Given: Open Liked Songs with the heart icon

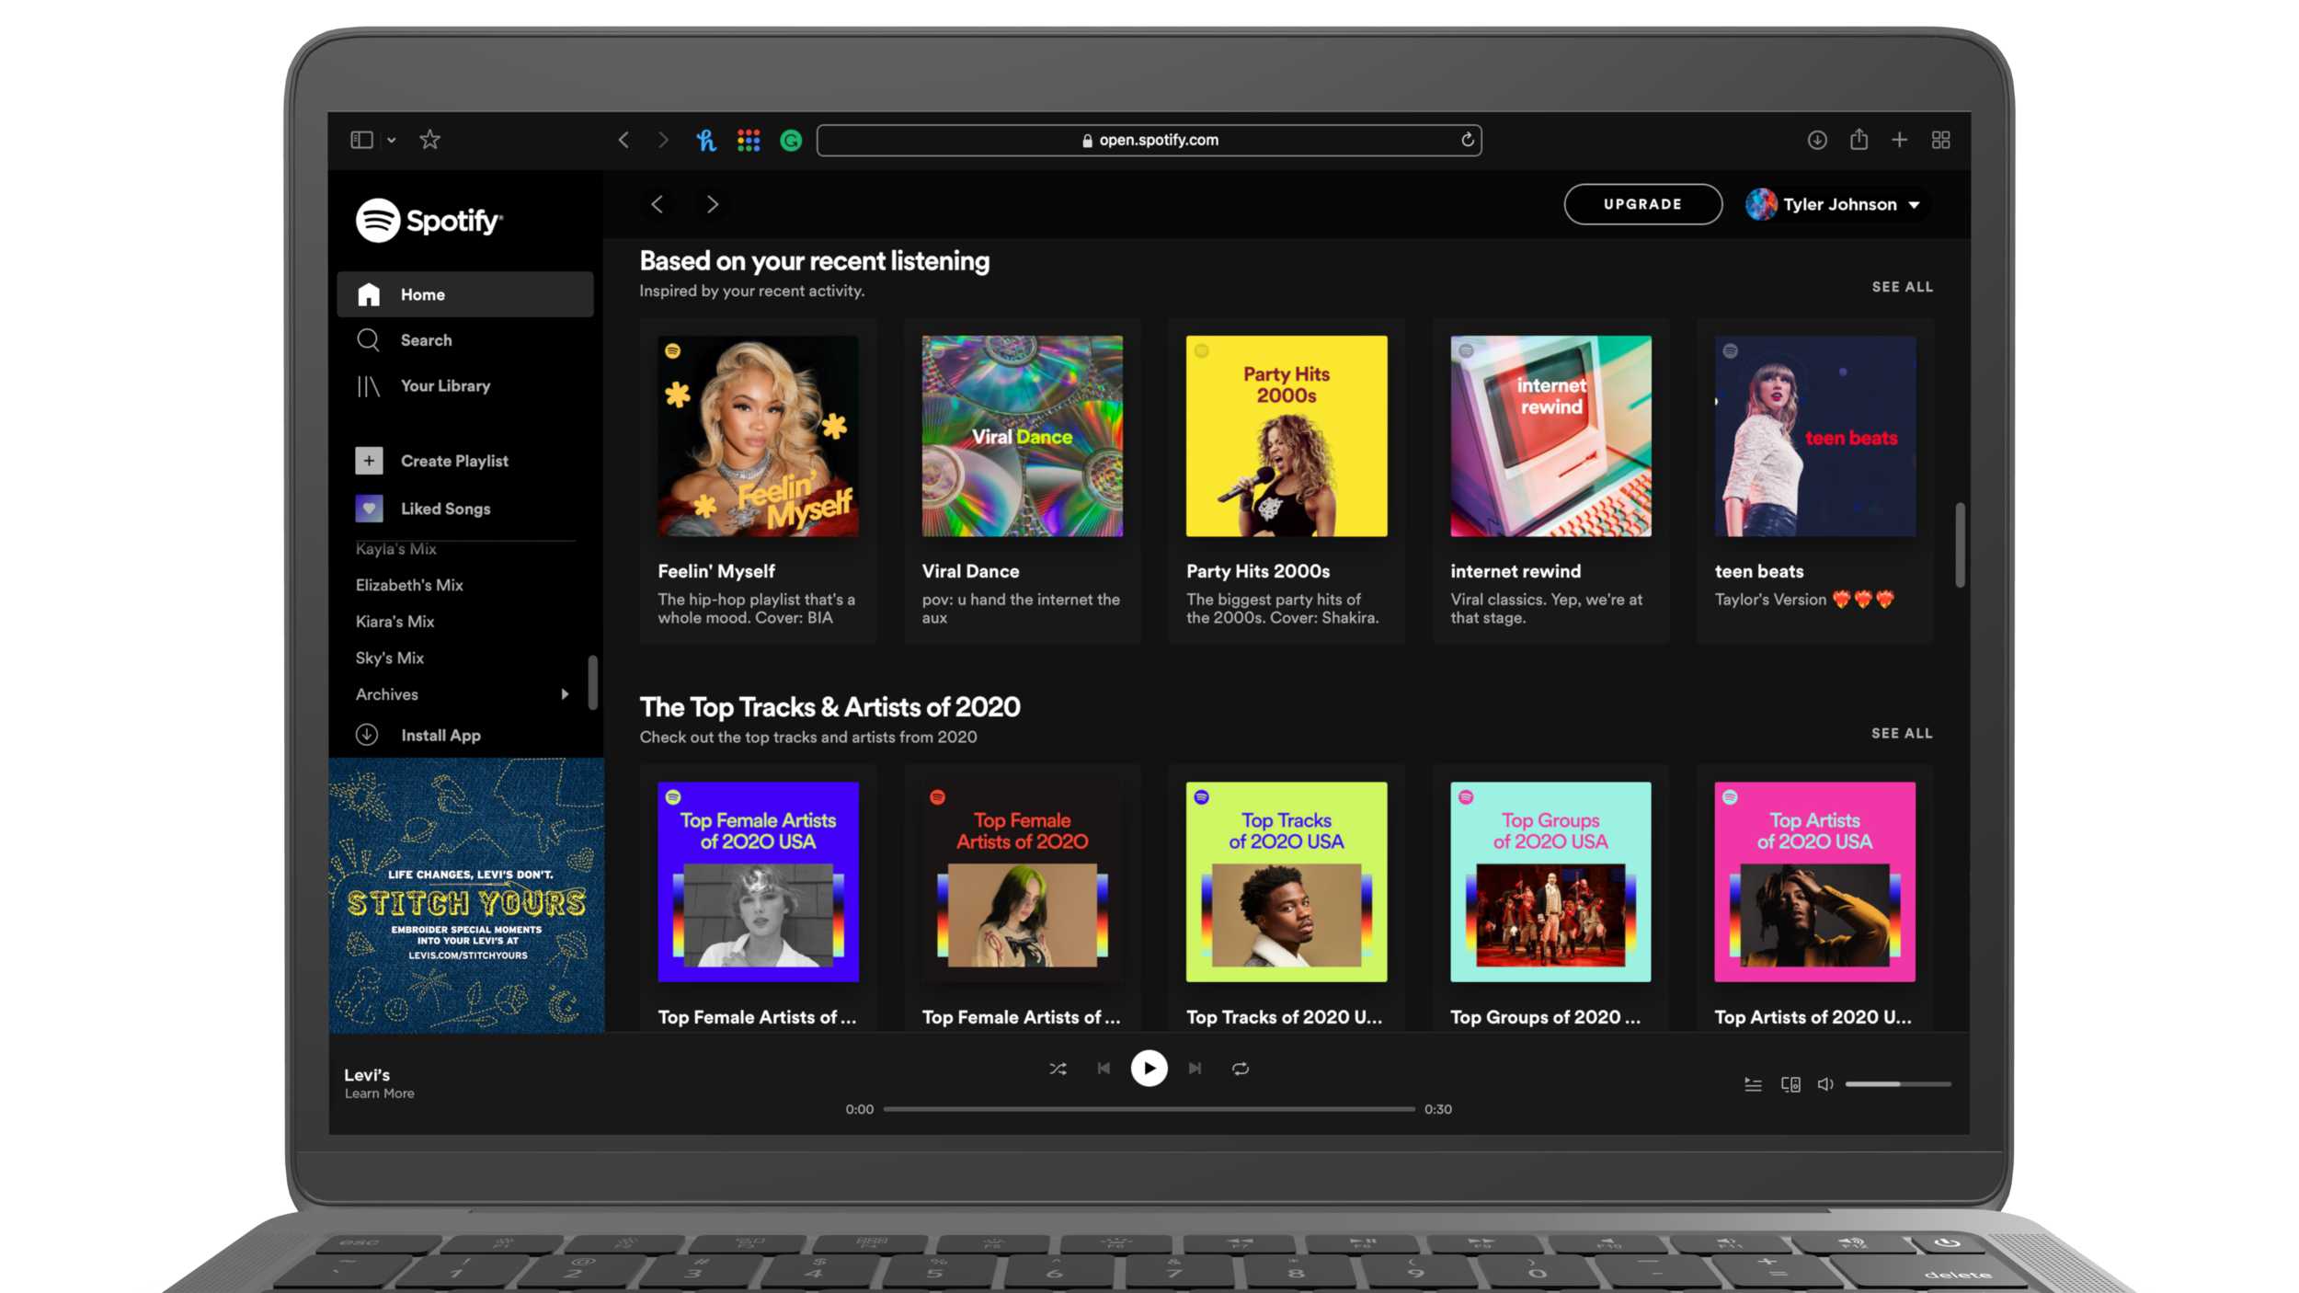Looking at the screenshot, I should [x=369, y=509].
